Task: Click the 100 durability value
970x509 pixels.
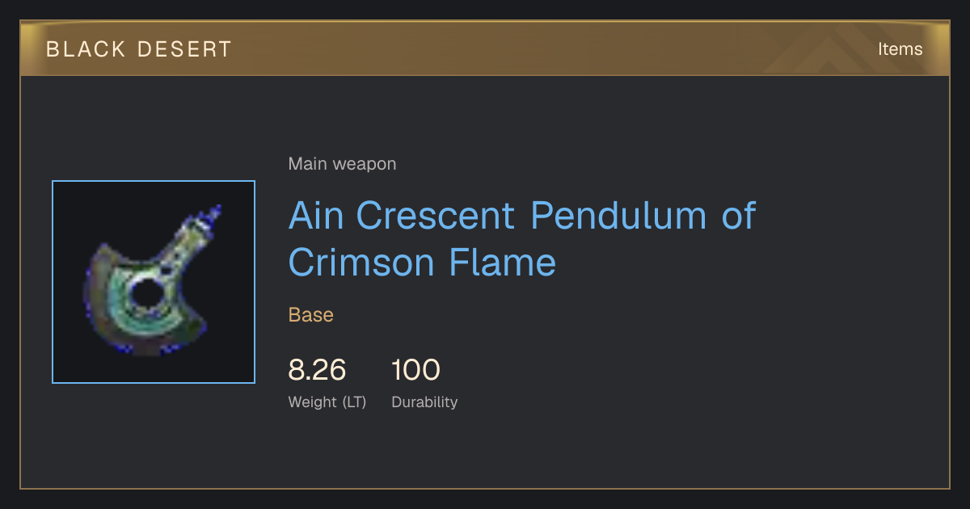Action: 415,370
